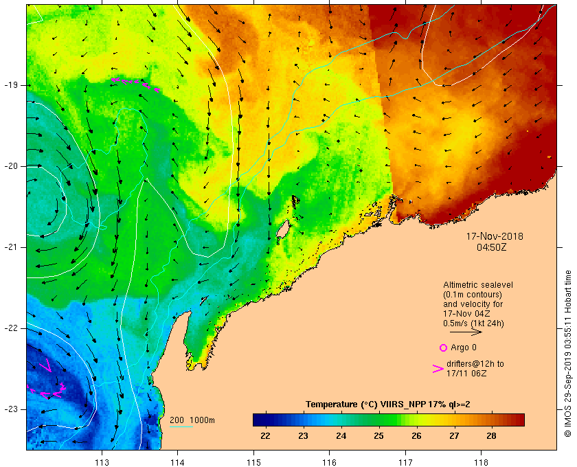Viewport: 577px width, 467px height.
Task: Click latitude axis label -22
Action: click(x=11, y=328)
